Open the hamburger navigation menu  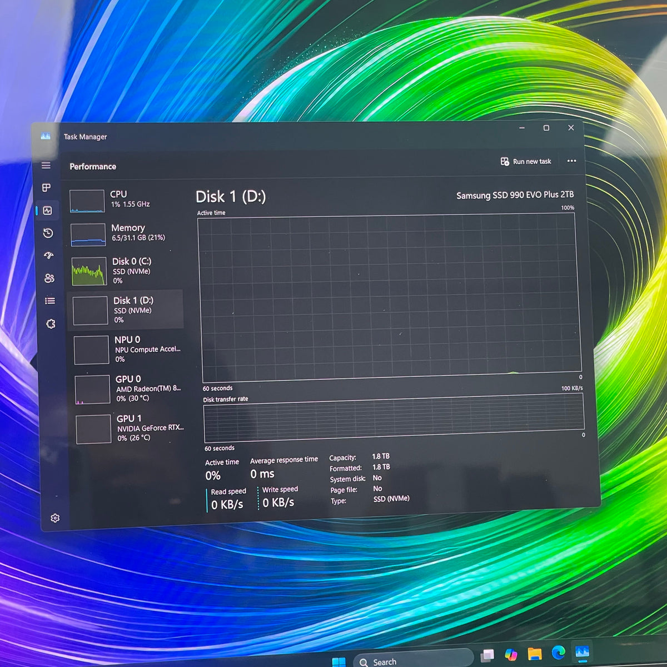(x=46, y=166)
